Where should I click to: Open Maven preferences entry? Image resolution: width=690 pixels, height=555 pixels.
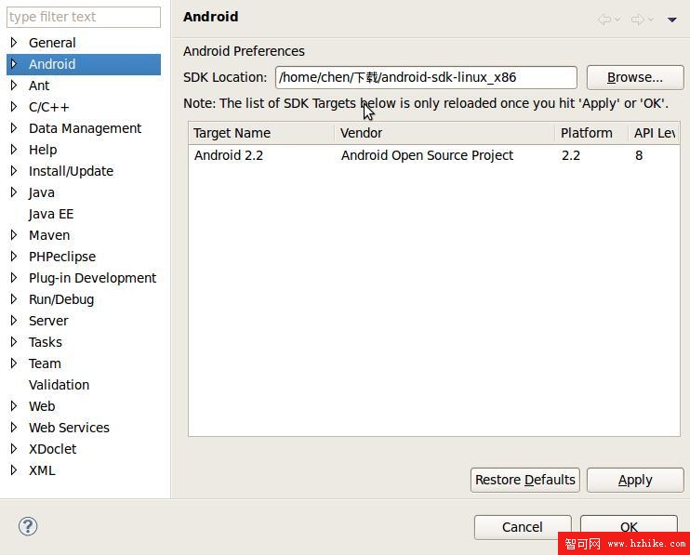tap(49, 235)
